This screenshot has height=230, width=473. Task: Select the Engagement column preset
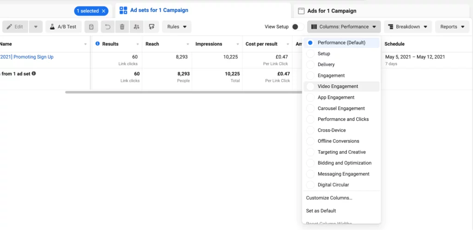(341, 76)
